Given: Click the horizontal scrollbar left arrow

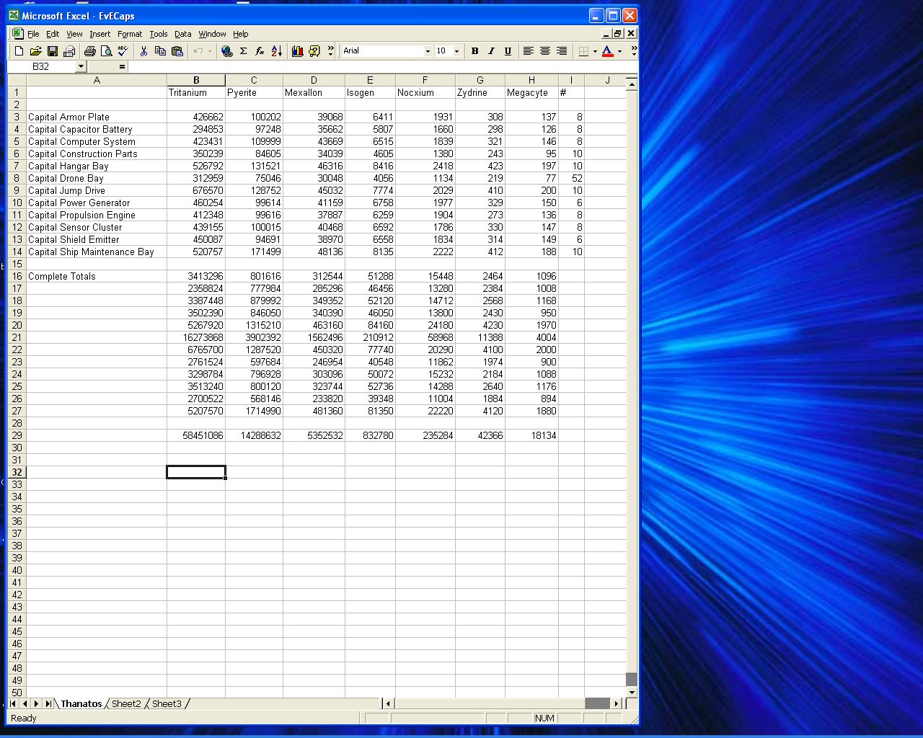Looking at the screenshot, I should 388,704.
